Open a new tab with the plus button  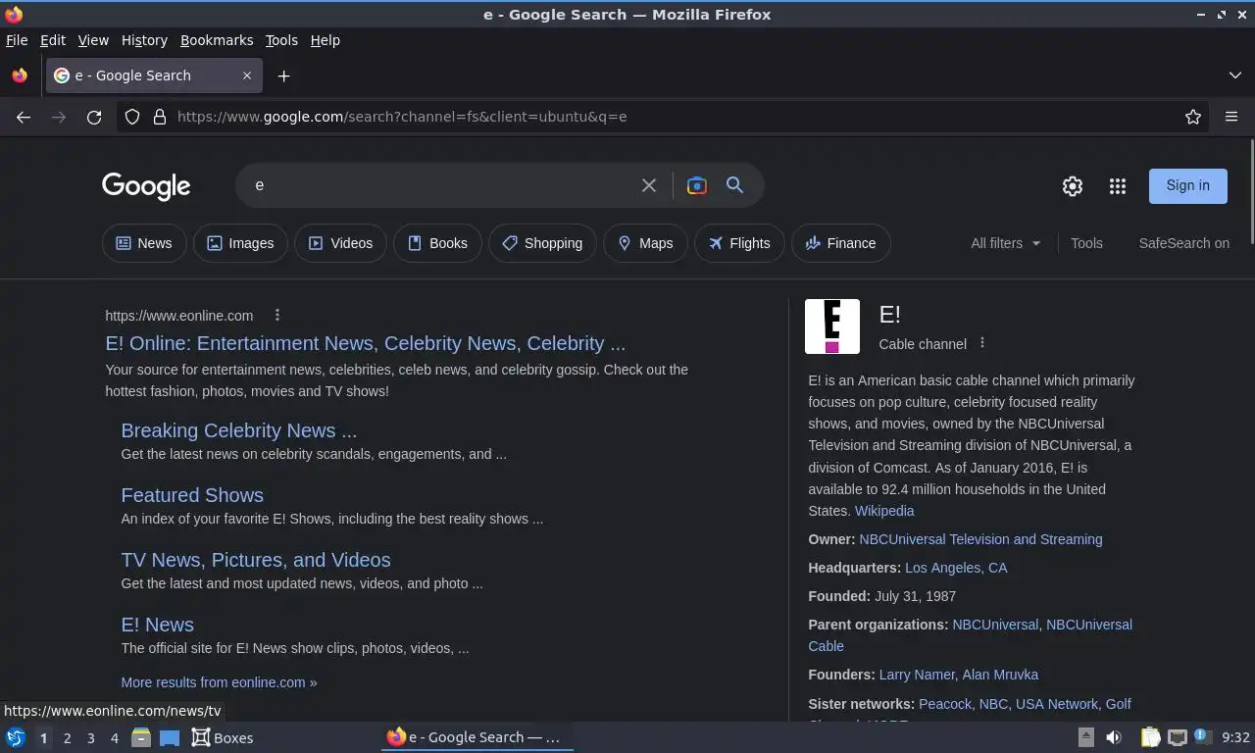[283, 75]
